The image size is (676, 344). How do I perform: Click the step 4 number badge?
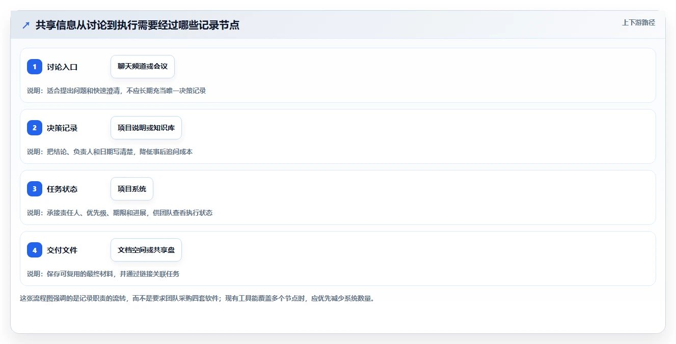(x=35, y=250)
